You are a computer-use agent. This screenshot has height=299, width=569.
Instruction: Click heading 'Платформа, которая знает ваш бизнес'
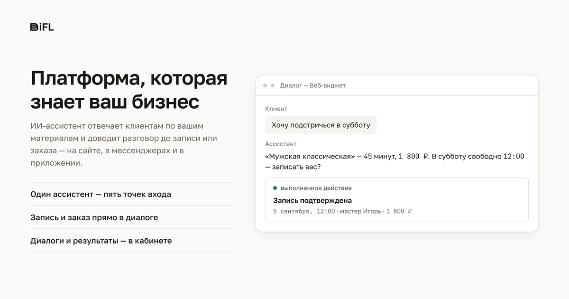pyautogui.click(x=129, y=90)
